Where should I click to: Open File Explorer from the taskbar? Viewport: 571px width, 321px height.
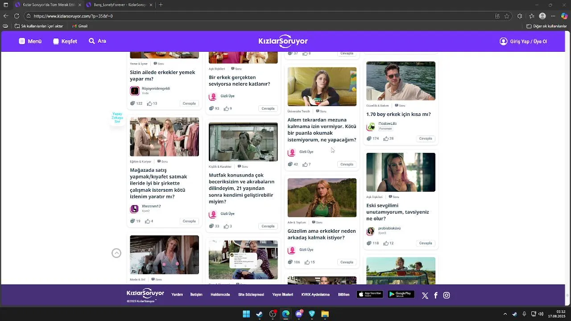pyautogui.click(x=325, y=314)
